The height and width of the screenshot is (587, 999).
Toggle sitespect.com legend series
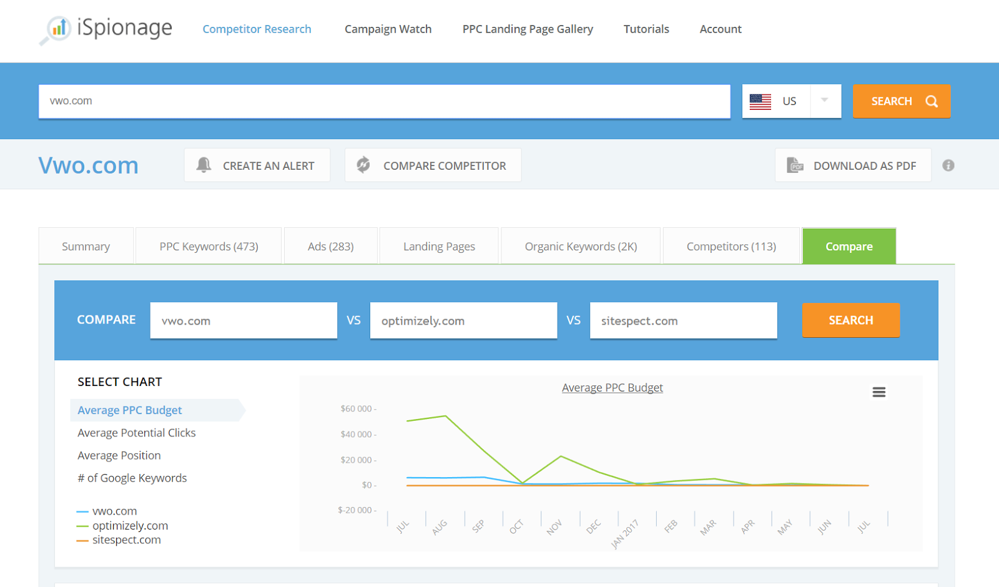tap(119, 540)
